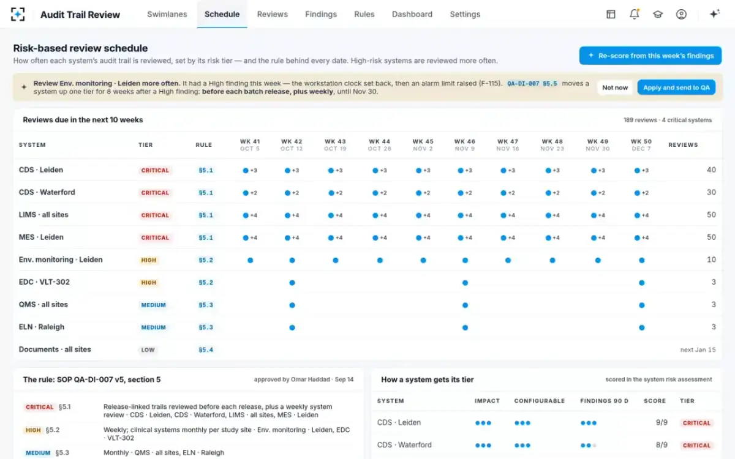Image resolution: width=735 pixels, height=459 pixels.
Task: Go to the Findings tab
Action: pyautogui.click(x=321, y=14)
